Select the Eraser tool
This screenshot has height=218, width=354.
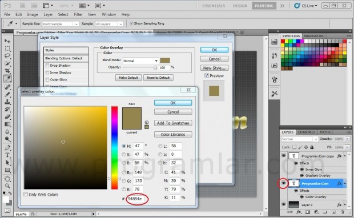7,116
